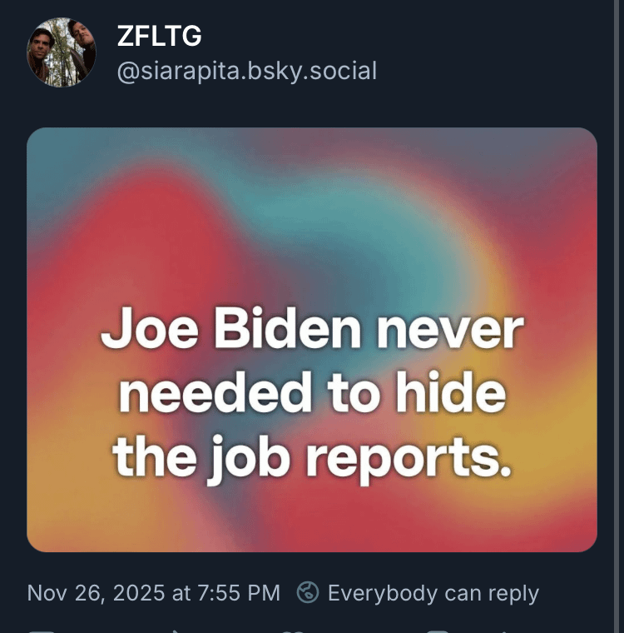Viewport: 624px width, 633px height.
Task: Click the "Everybody can reply" label
Action: (433, 593)
